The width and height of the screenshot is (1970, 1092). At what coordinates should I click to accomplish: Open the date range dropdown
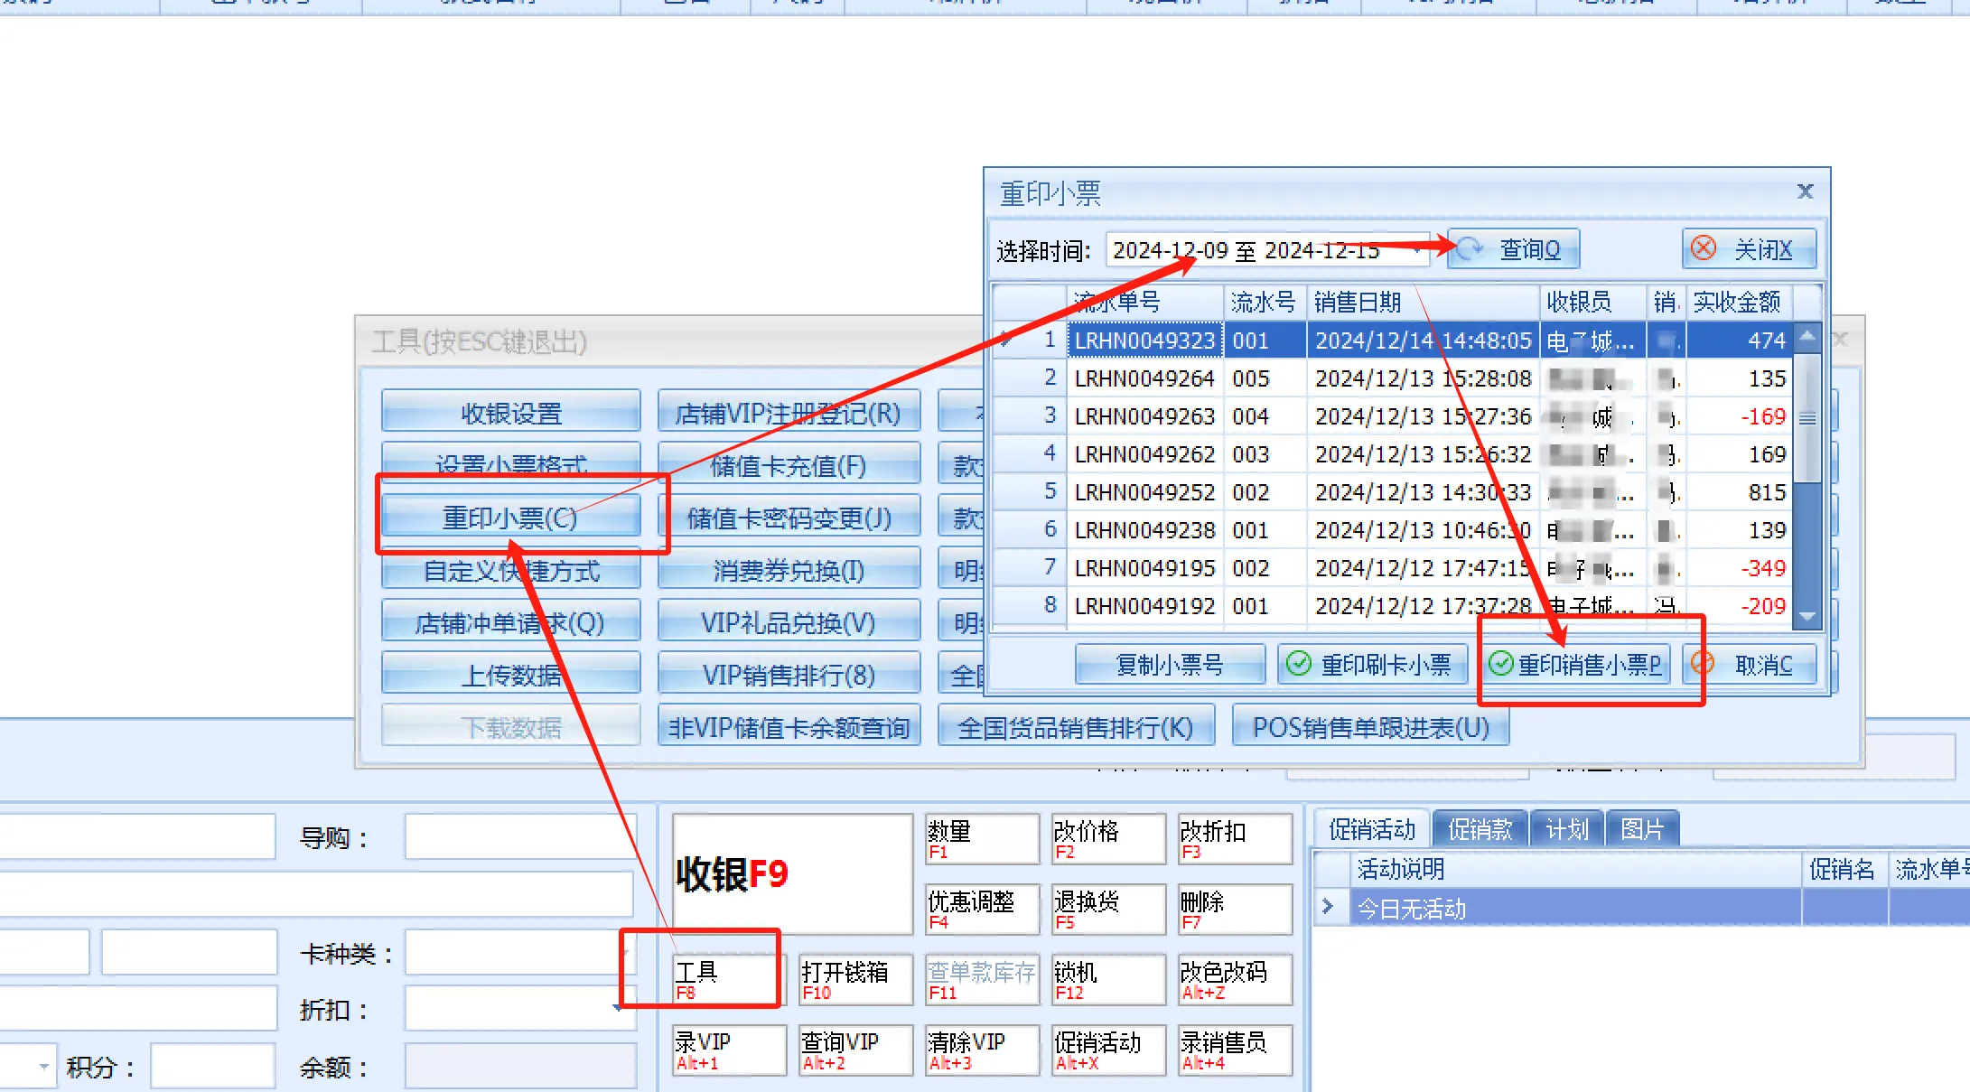coord(1418,249)
